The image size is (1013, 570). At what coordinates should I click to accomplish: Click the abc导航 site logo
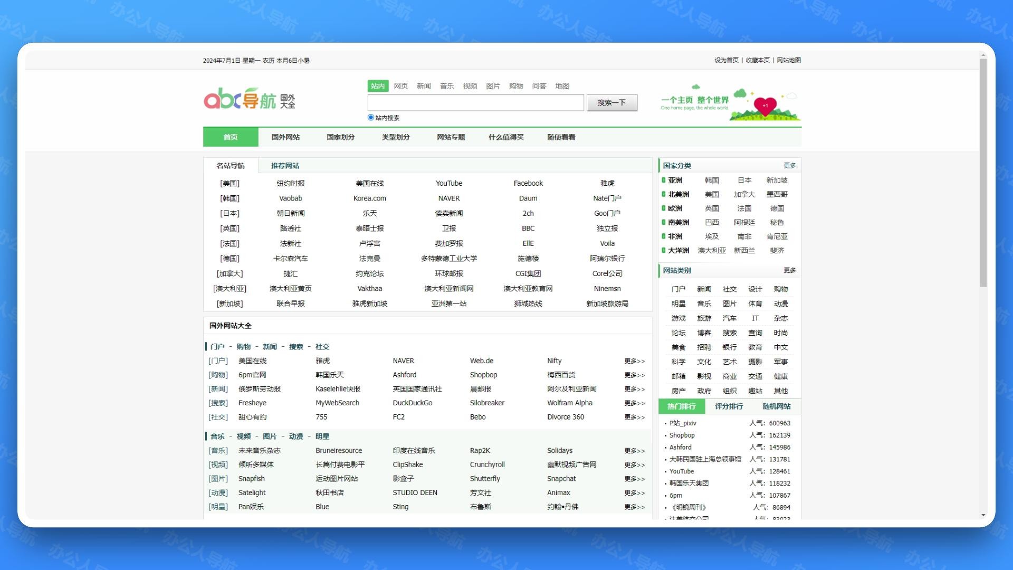click(x=249, y=99)
